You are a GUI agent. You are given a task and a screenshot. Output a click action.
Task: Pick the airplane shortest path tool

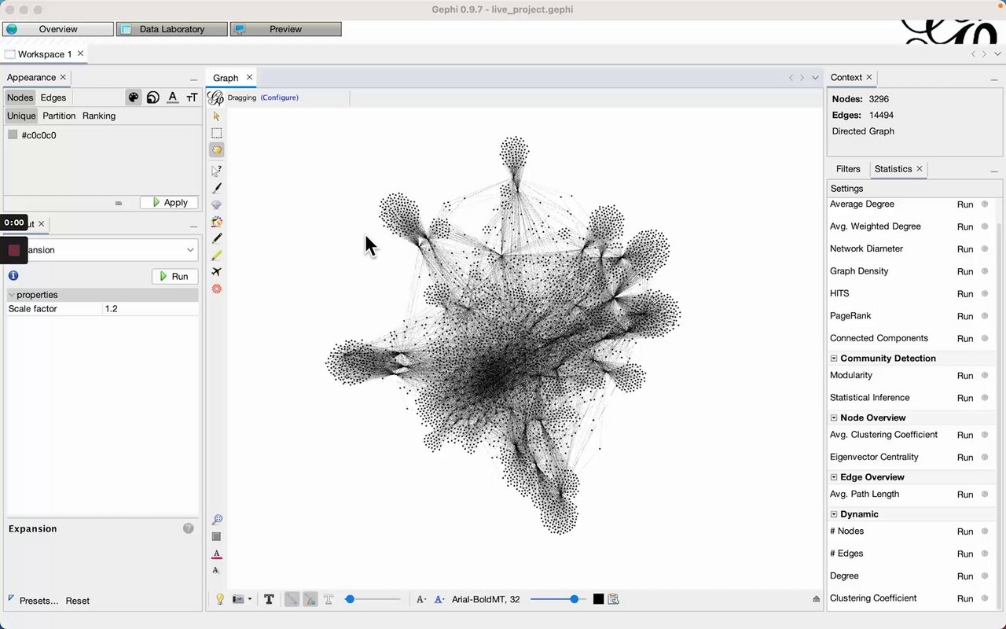point(217,272)
